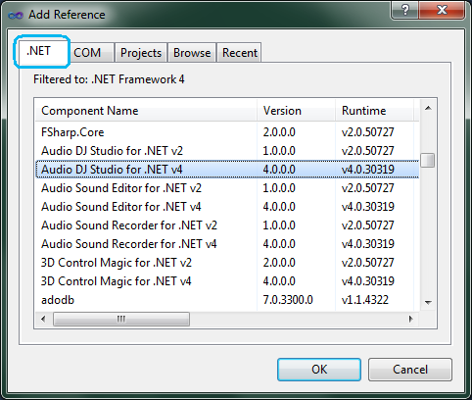Click the horizontal scroll left arrow

click(43, 319)
